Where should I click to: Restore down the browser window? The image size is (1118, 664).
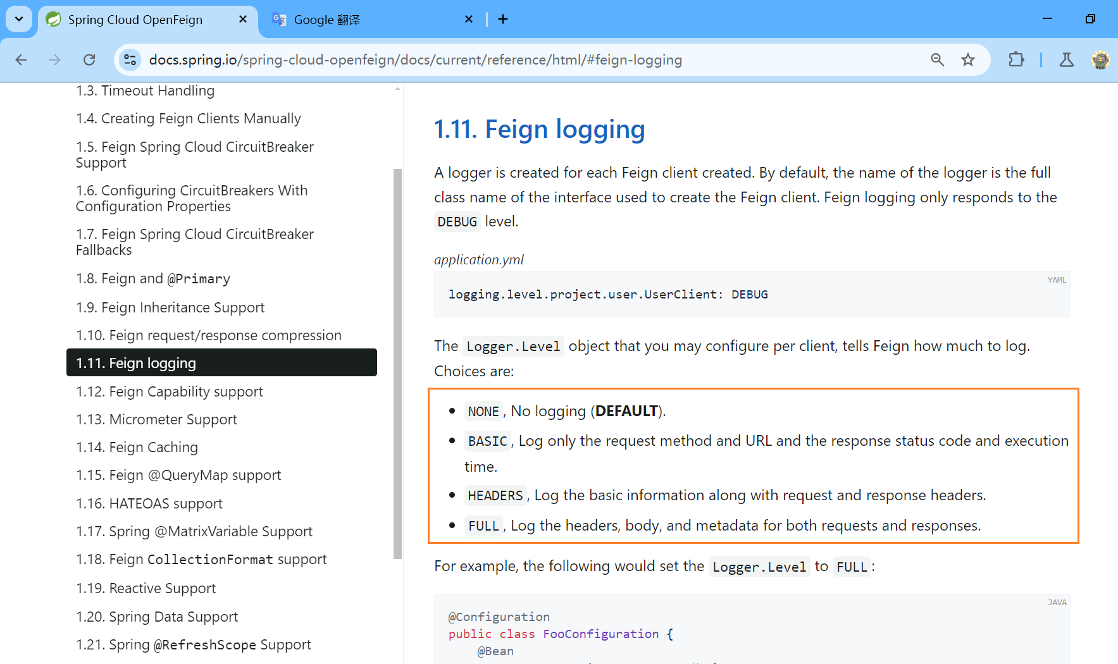pos(1090,19)
